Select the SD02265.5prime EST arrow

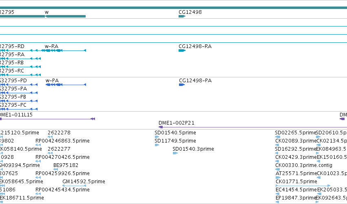pos(278,137)
